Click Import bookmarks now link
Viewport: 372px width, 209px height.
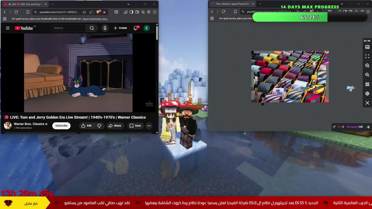pyautogui.click(x=95, y=19)
